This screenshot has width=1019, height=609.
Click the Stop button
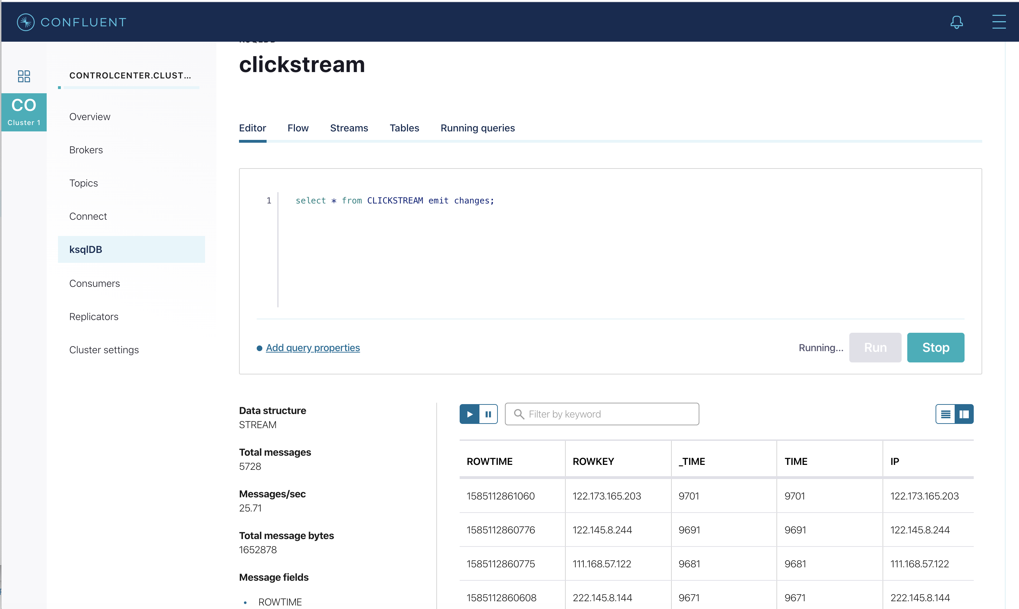click(936, 347)
